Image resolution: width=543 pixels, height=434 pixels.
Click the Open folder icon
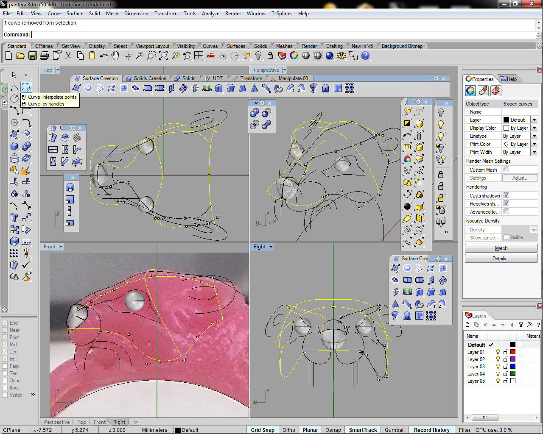pyautogui.click(x=20, y=56)
